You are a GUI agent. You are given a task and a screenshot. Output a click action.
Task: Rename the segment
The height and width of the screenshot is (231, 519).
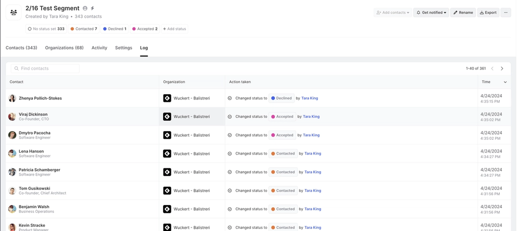[x=463, y=13]
